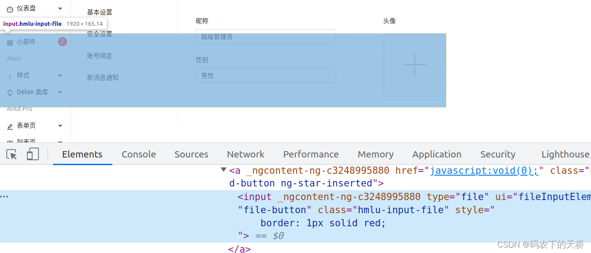591x253 pixels.
Task: Click the 昵称 input with 超级管理员
Action: coord(266,37)
